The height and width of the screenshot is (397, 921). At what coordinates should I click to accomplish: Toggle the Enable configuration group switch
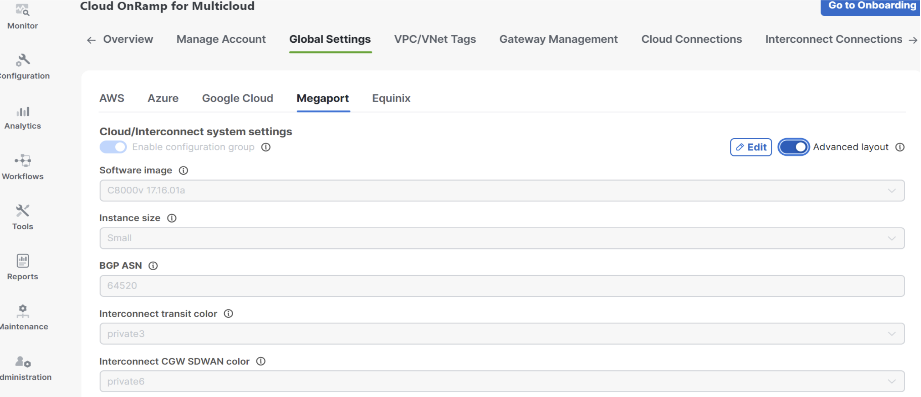(113, 147)
